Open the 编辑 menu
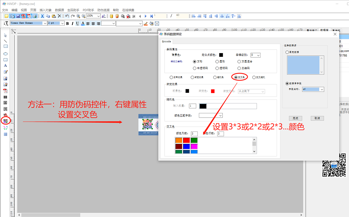This screenshot has height=217, width=349. click(x=14, y=10)
